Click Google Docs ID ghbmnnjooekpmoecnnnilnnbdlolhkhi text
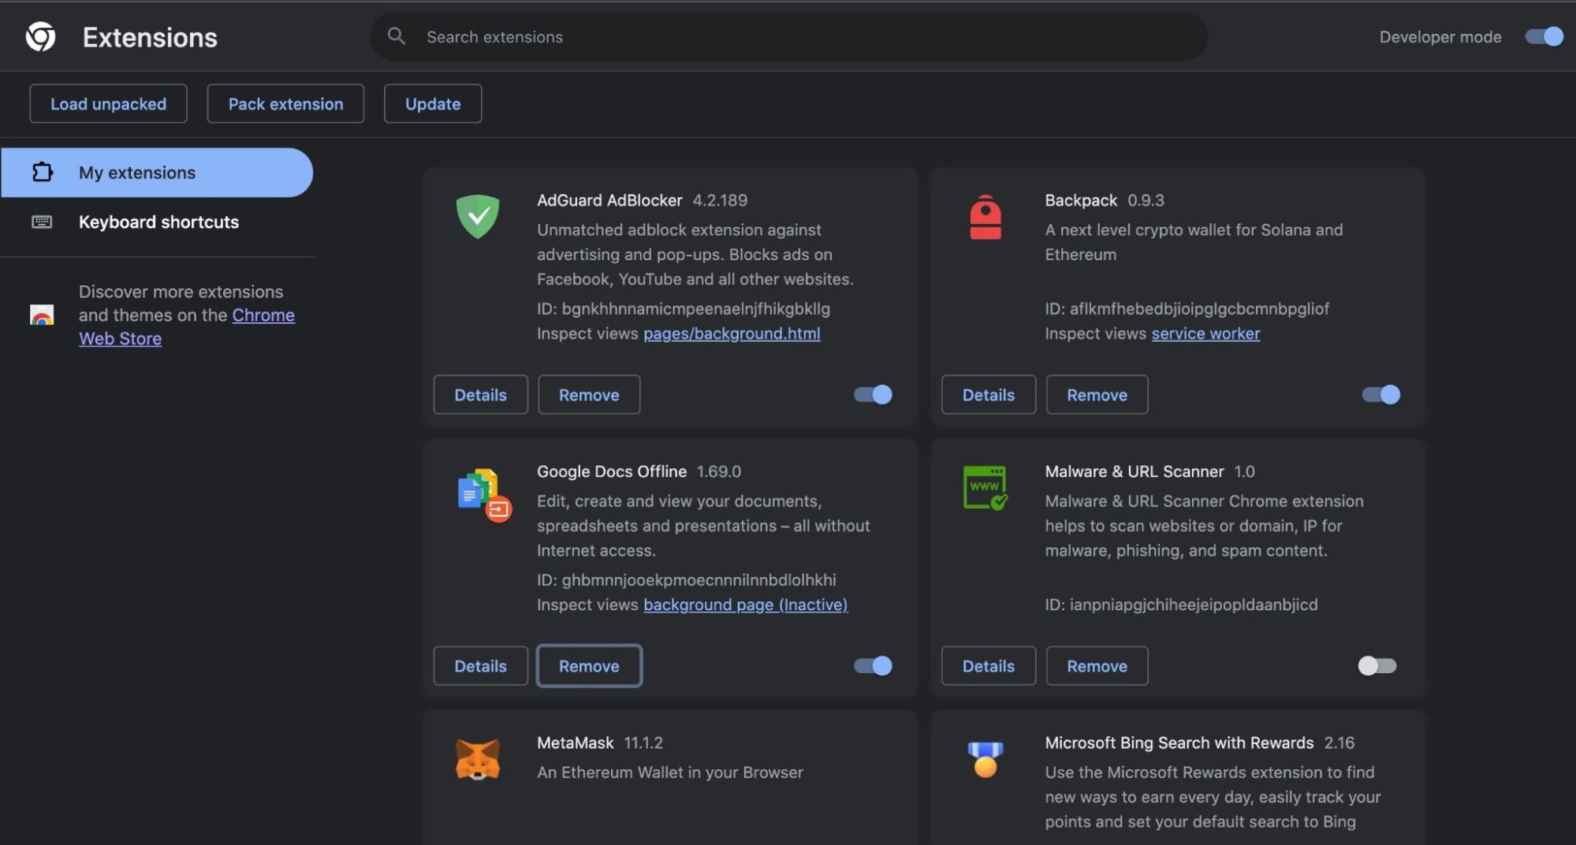The image size is (1576, 845). click(x=687, y=579)
